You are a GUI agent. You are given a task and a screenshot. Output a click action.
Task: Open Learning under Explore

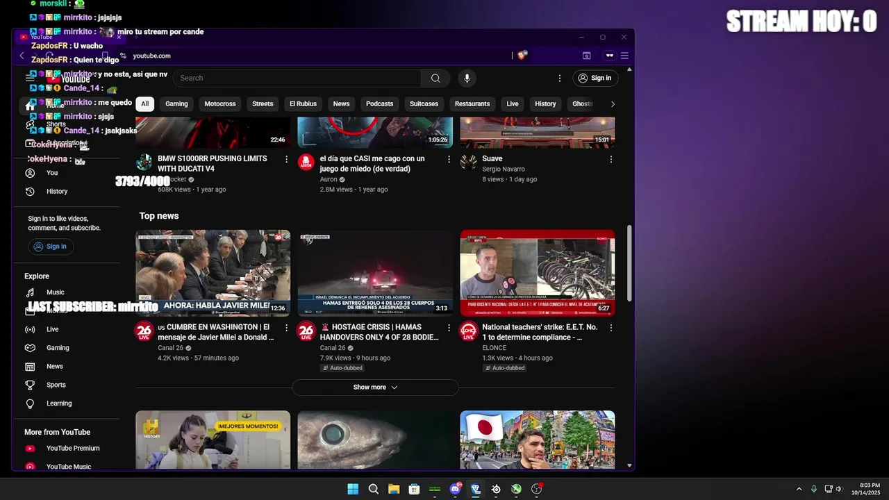66,403
